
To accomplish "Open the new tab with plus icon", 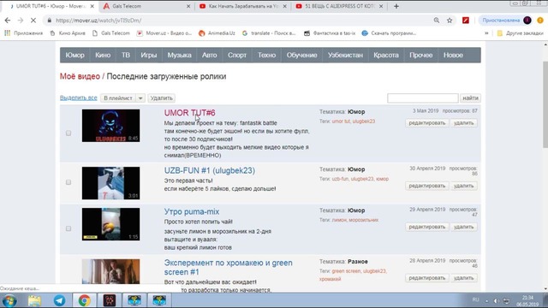I will pyautogui.click(x=396, y=6).
